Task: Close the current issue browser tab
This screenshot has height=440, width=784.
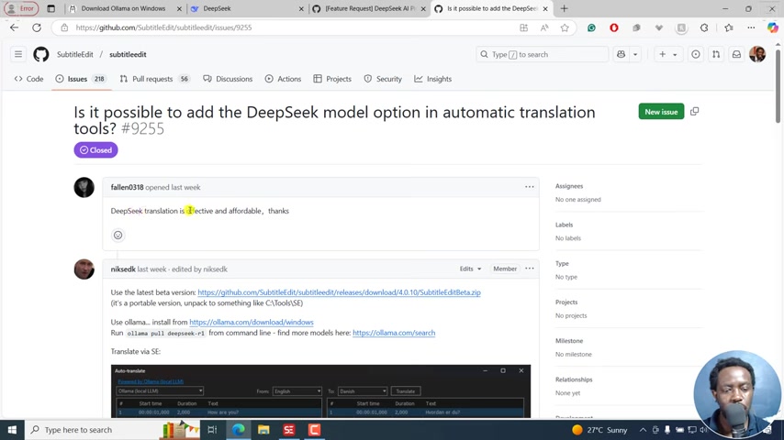Action: (x=545, y=8)
